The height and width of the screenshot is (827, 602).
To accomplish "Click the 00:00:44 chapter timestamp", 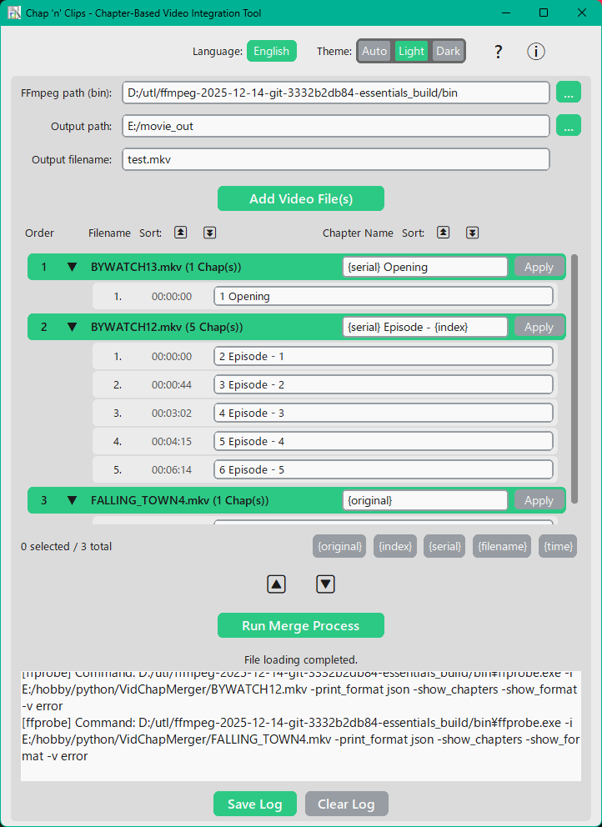I will pyautogui.click(x=172, y=385).
